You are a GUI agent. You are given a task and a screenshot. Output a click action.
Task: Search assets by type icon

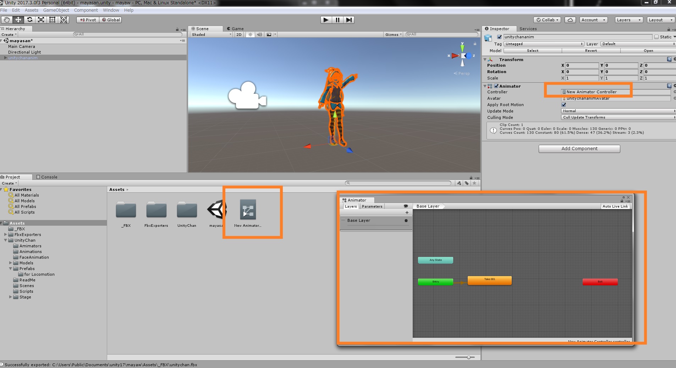coord(459,183)
